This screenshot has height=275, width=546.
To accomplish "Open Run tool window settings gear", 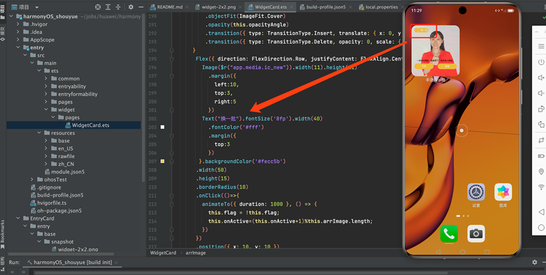I will [x=535, y=262].
